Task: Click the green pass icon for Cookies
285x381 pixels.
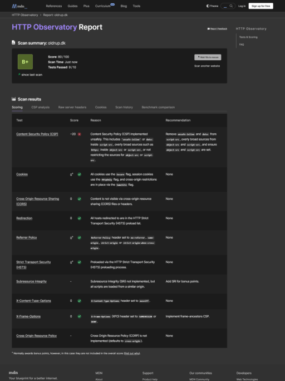Action: [x=79, y=175]
